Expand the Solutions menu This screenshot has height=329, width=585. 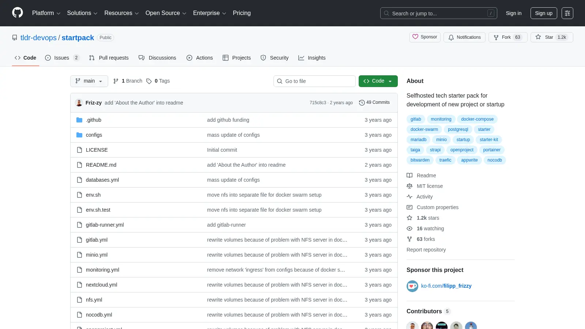click(x=82, y=13)
